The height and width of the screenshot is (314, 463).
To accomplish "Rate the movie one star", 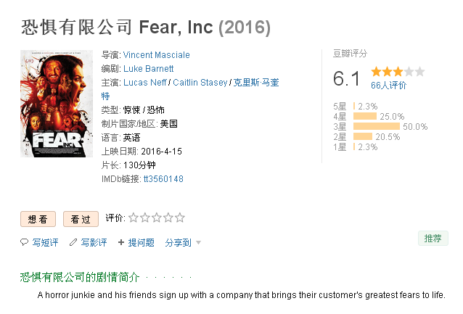I will (x=134, y=218).
